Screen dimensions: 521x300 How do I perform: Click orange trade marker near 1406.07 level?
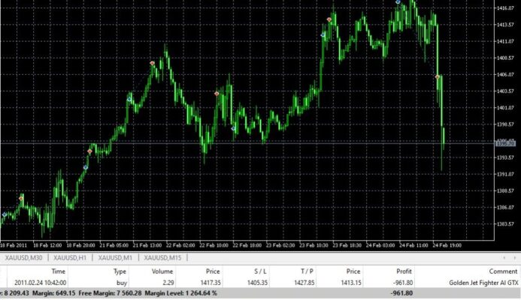438,76
